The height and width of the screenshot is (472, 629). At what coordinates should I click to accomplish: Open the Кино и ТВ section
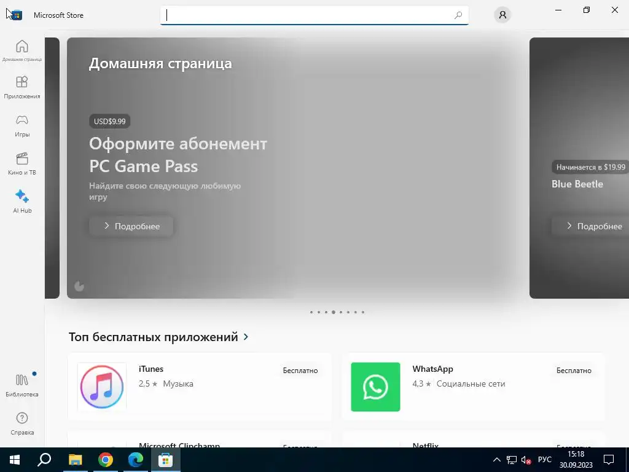22,163
